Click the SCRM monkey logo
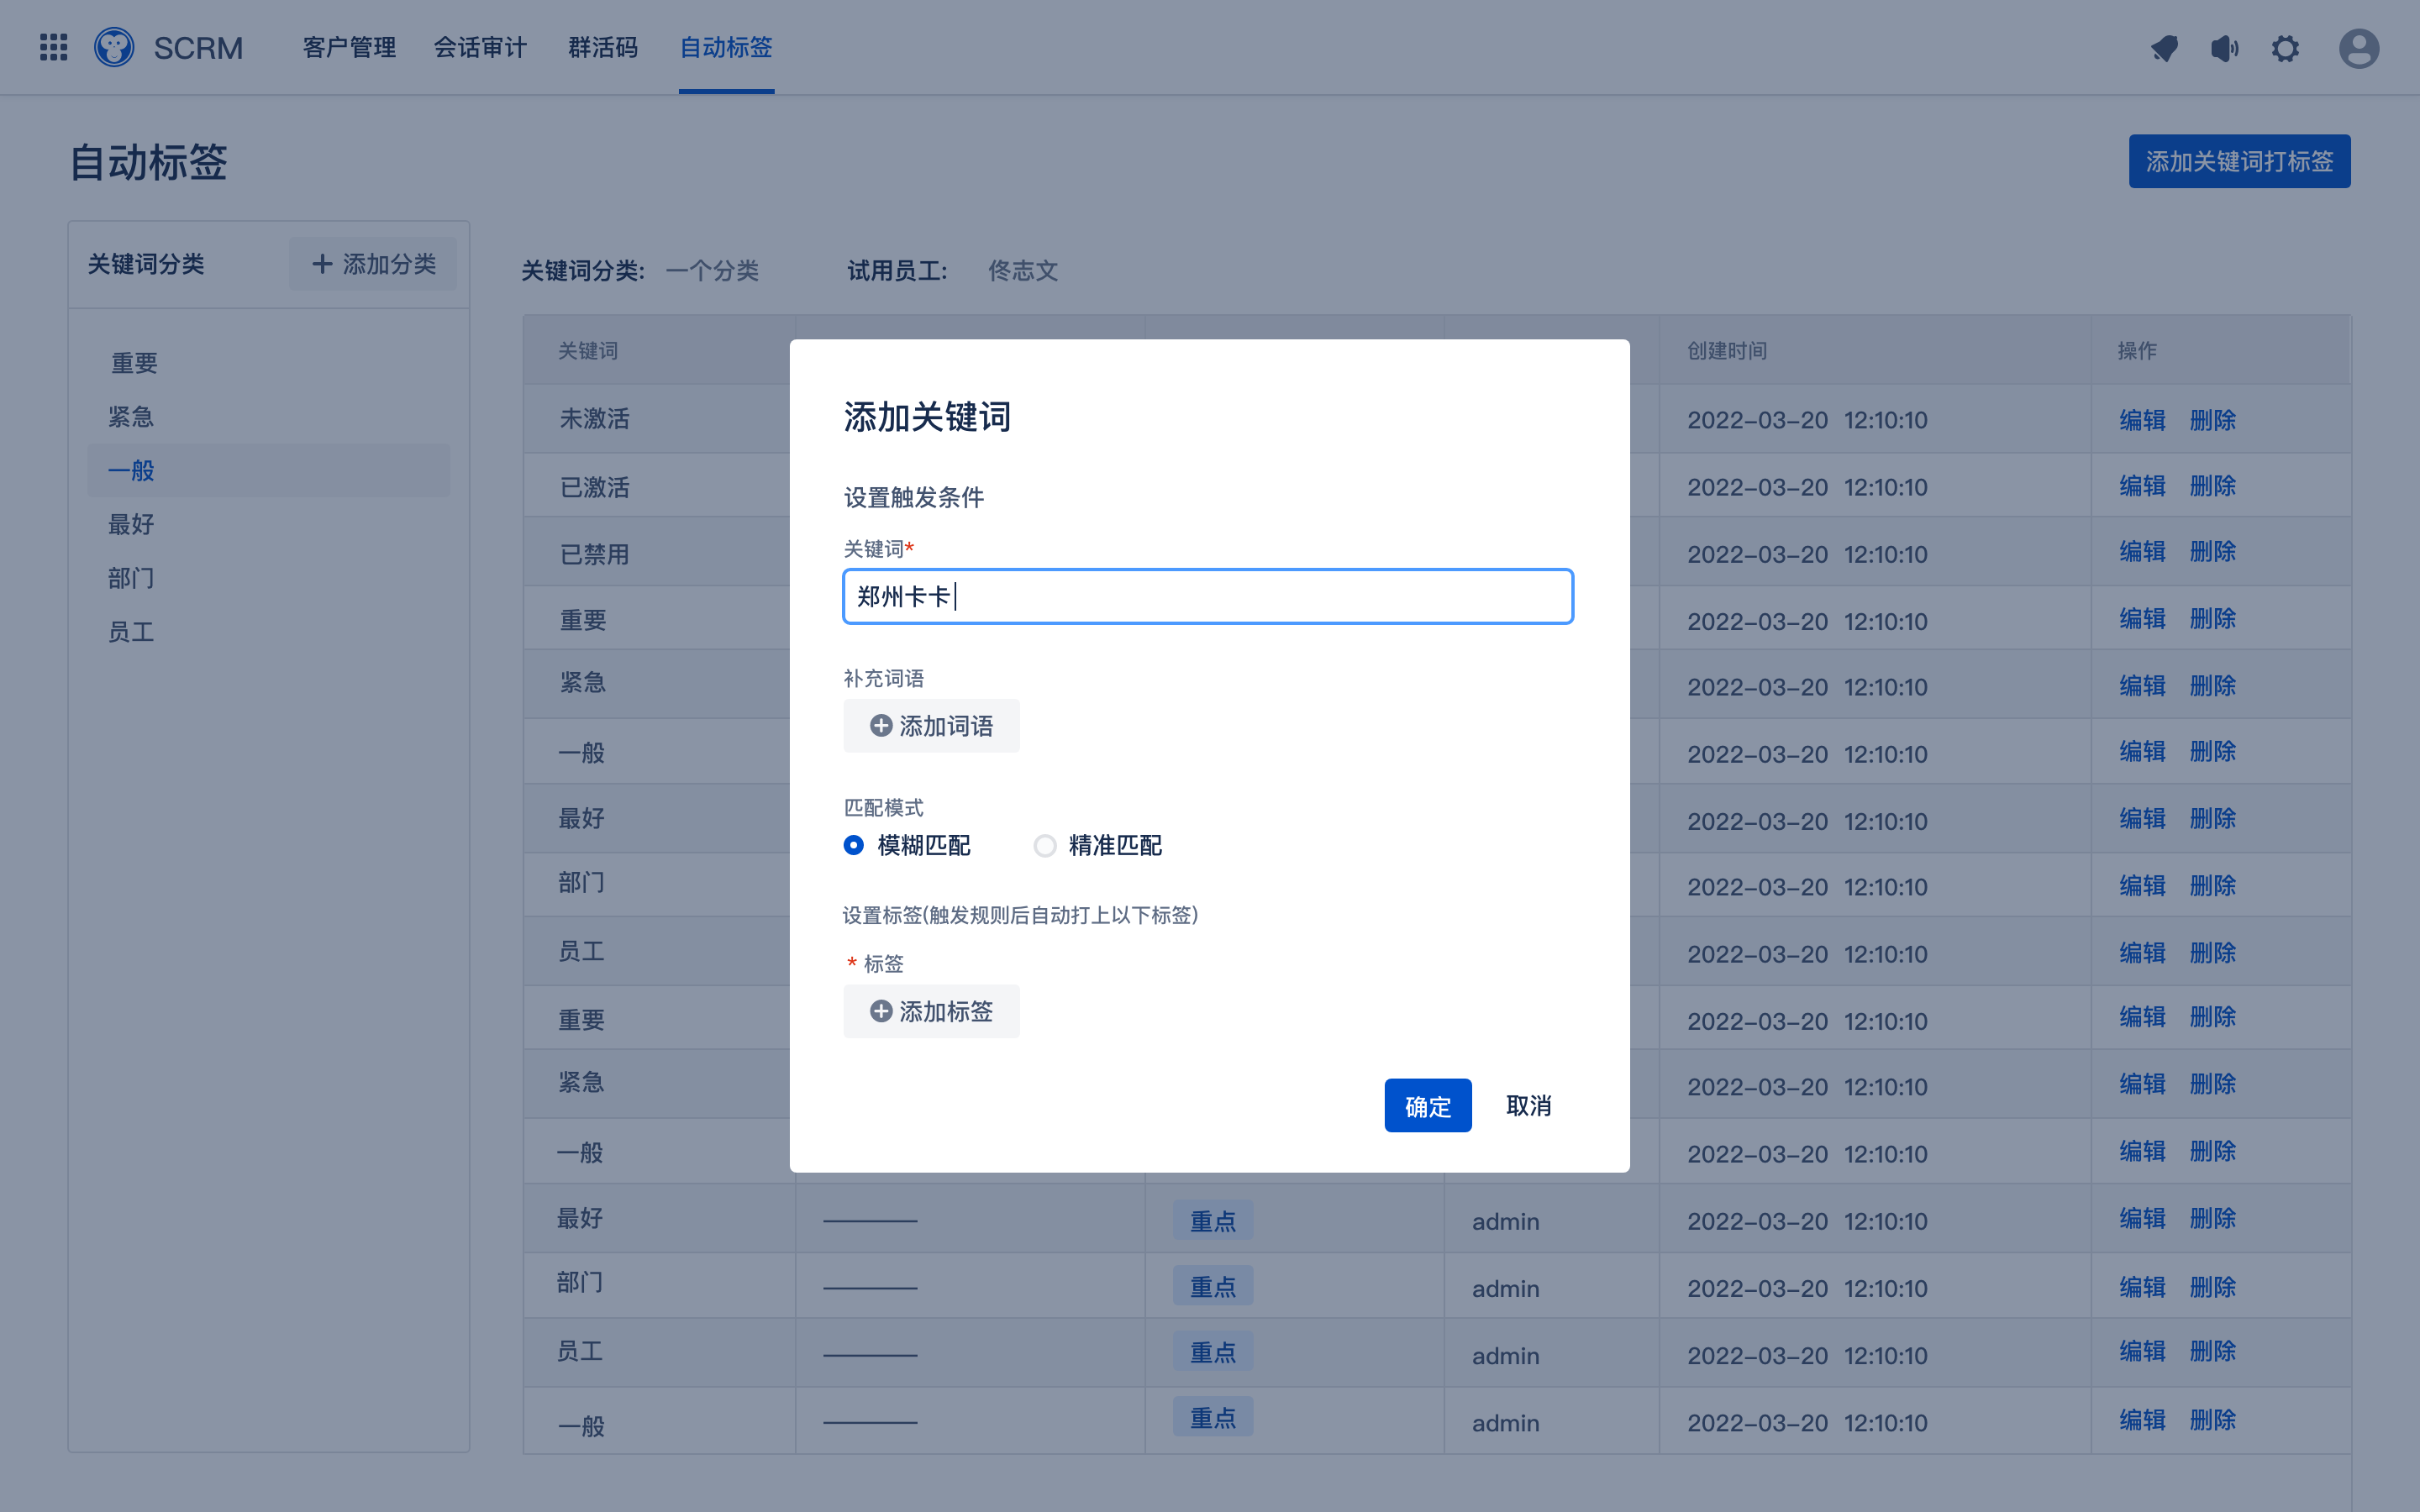The width and height of the screenshot is (2420, 1512). pyautogui.click(x=114, y=47)
